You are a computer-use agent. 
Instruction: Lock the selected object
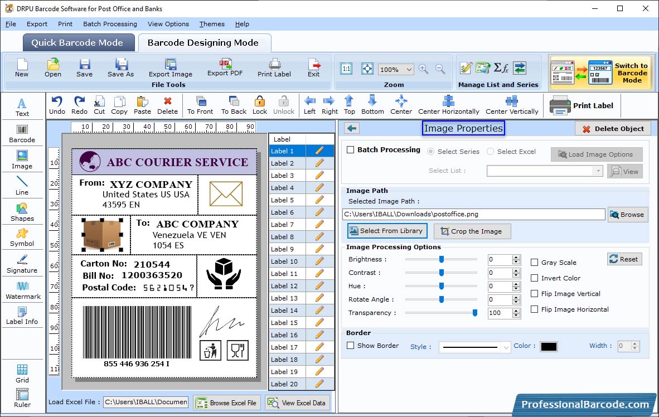(260, 105)
